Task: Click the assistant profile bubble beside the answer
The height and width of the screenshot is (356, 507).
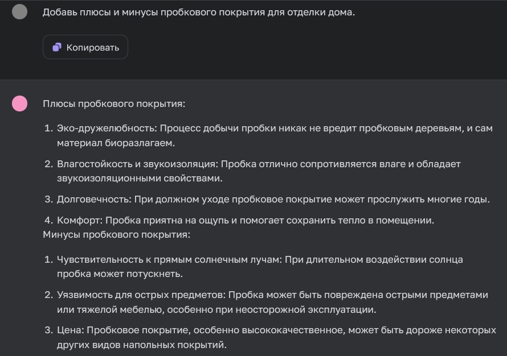Action: [x=19, y=104]
